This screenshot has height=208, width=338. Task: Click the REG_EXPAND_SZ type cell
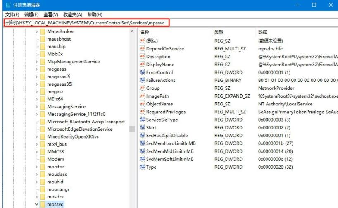point(232,96)
